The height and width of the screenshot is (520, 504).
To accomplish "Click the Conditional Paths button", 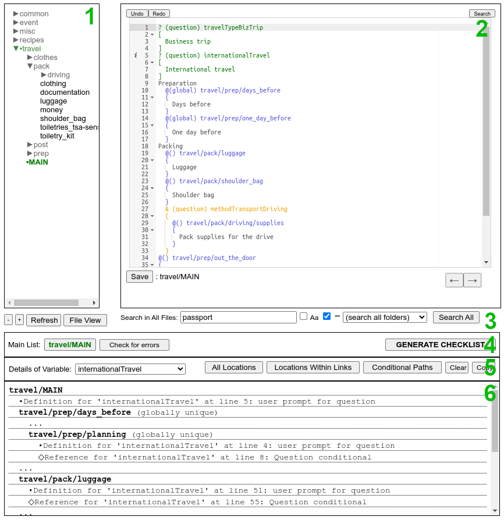I will click(402, 368).
